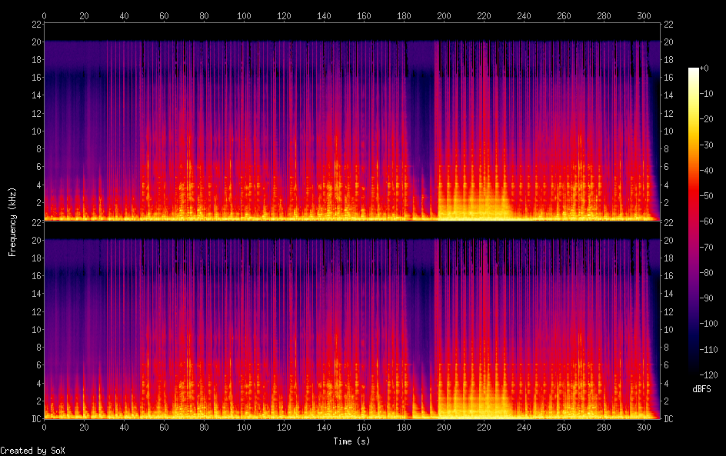Click "160" on the bottom time axis

pos(364,428)
